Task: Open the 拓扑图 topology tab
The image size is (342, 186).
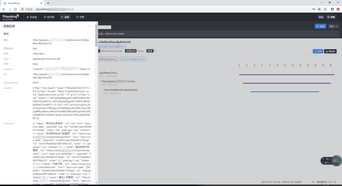Action: click(49, 17)
